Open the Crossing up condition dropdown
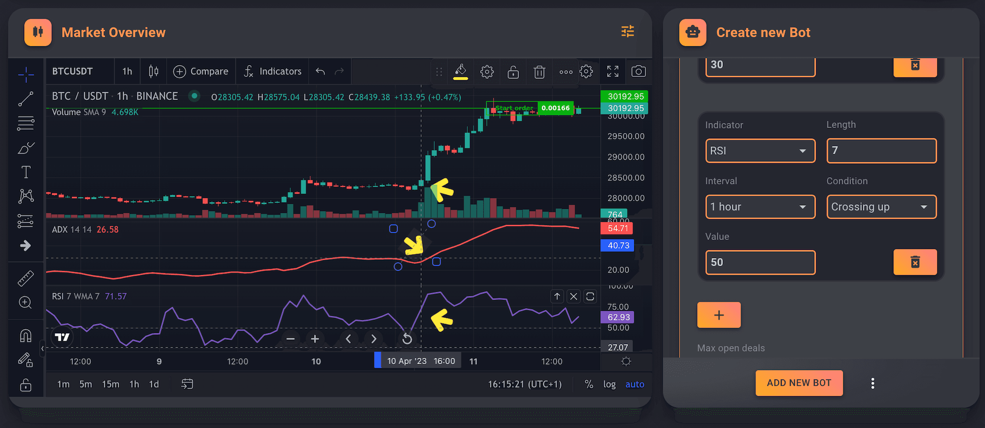This screenshot has width=985, height=428. pyautogui.click(x=881, y=207)
